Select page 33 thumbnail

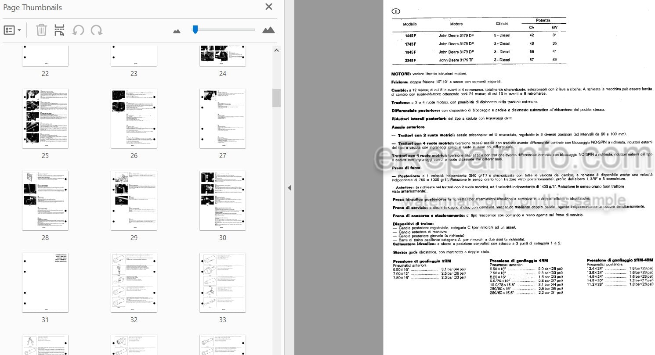[x=223, y=282]
